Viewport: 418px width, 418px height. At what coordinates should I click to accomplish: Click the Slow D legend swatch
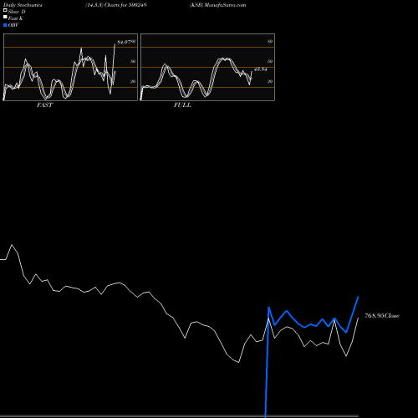[5, 10]
